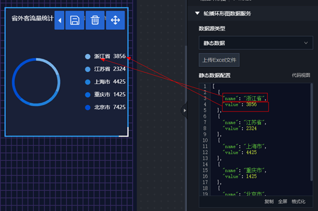The image size is (318, 211).
Task: Click the move widget cross-arrows icon
Action: [x=115, y=20]
